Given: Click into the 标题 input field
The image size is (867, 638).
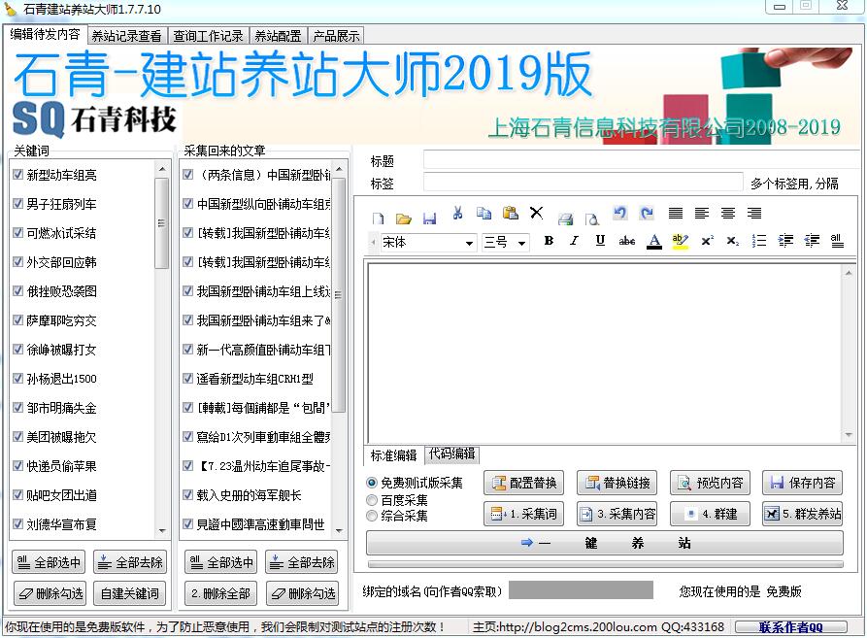Looking at the screenshot, I should point(641,160).
